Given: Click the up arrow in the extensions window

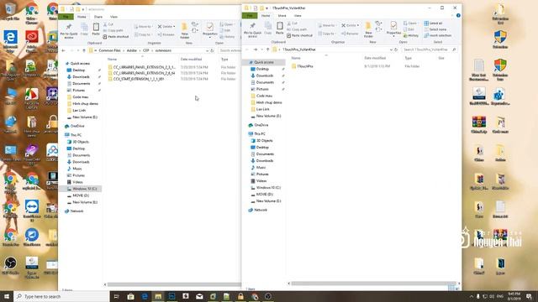Looking at the screenshot, I should (84, 50).
